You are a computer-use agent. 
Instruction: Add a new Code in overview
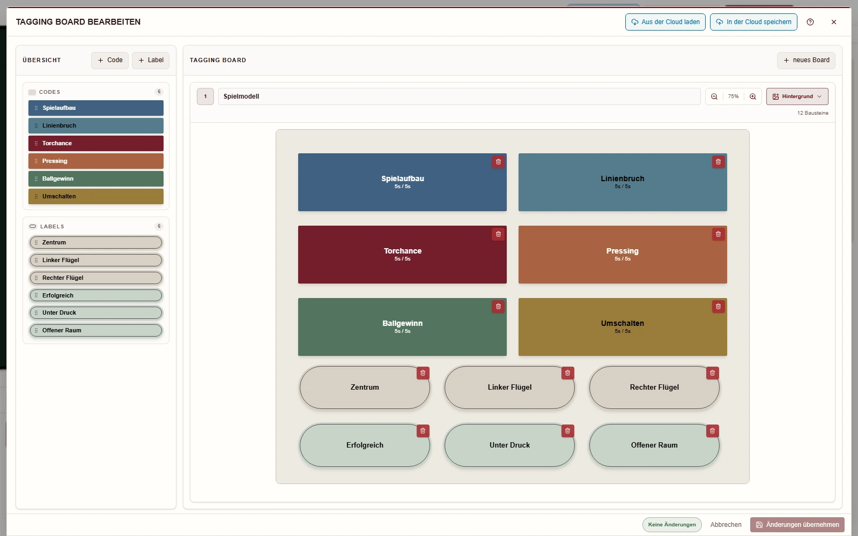110,60
